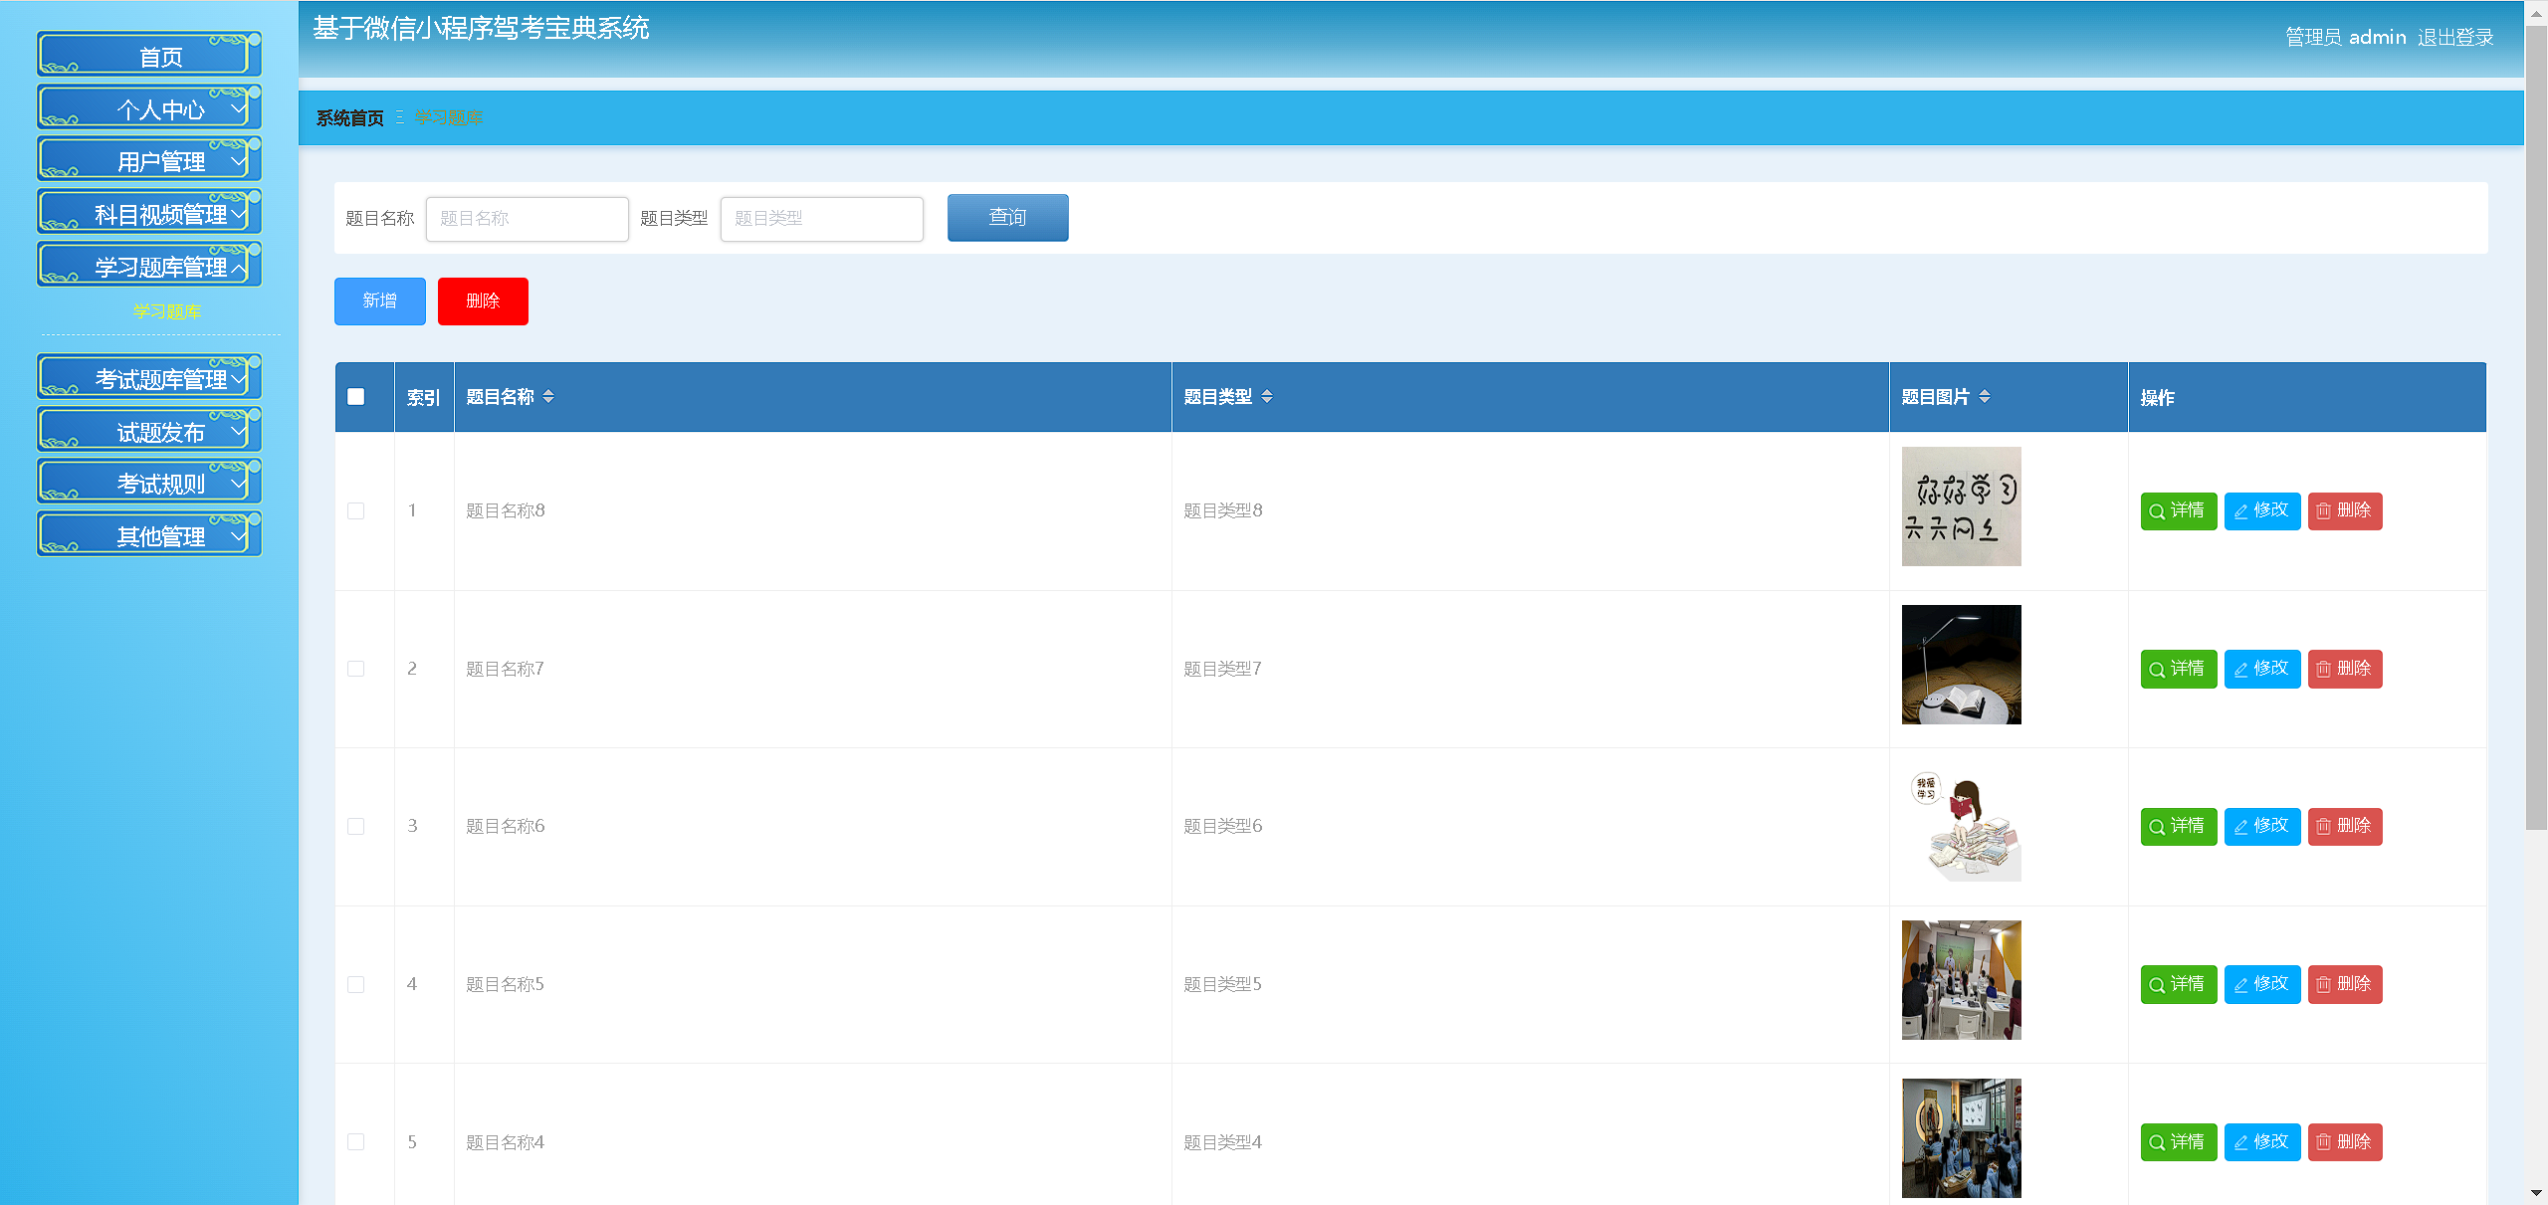Select the 学习题库 submenu item
The height and width of the screenshot is (1205, 2548).
coord(167,312)
